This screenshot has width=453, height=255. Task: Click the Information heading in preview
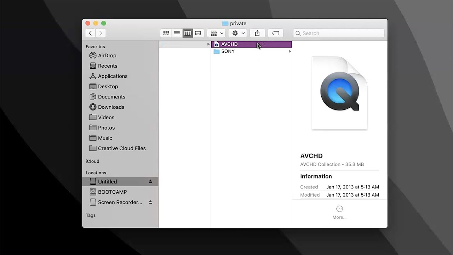coord(316,176)
